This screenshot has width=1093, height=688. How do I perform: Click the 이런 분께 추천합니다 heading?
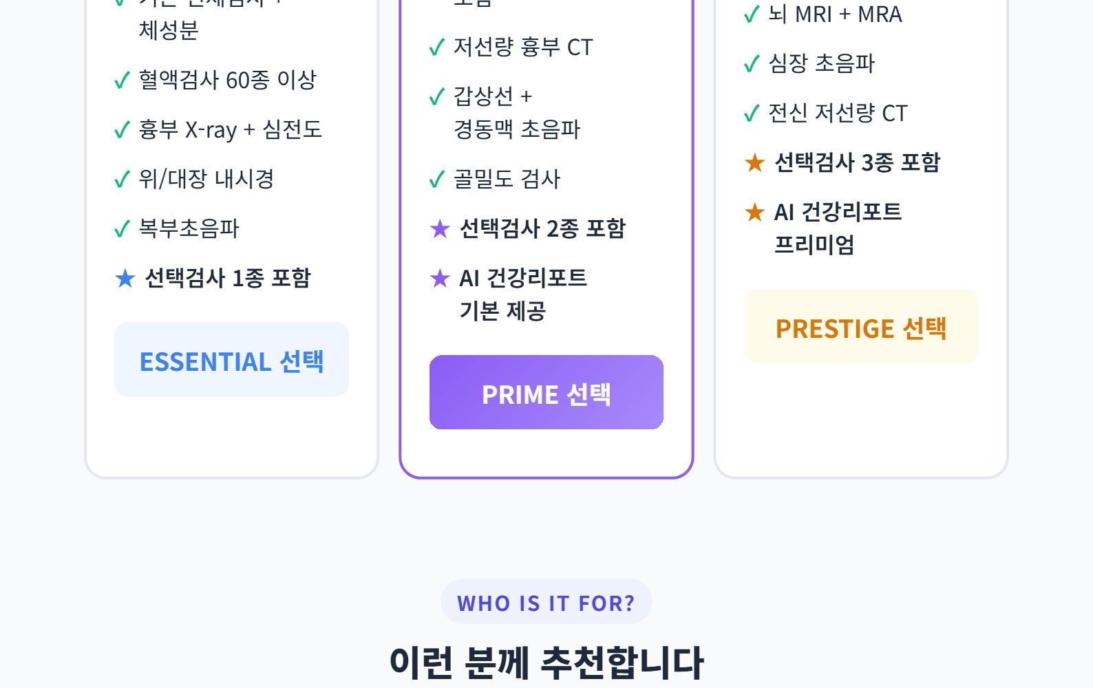tap(546, 661)
